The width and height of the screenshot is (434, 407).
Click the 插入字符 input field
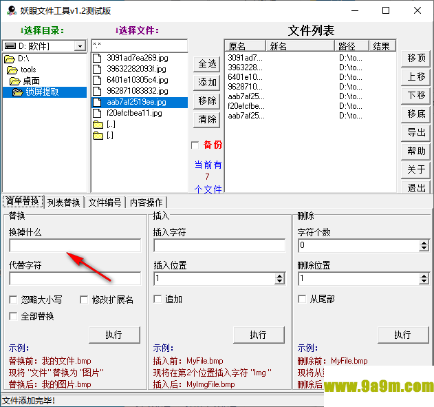[219, 245]
